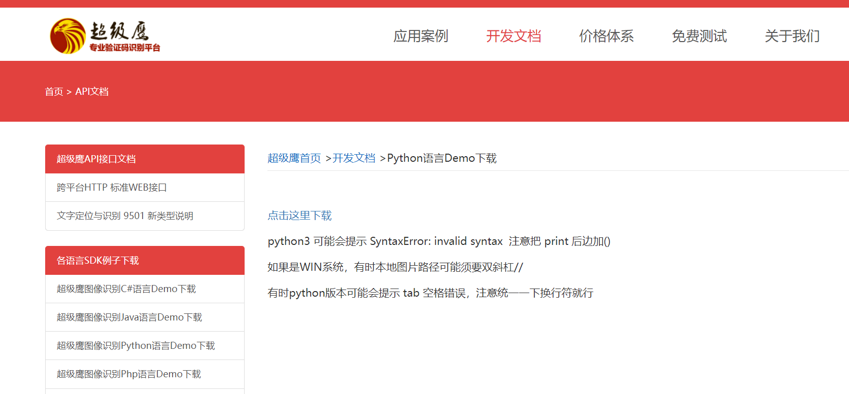Open 超级鹰图像识别C#语言Demo下载
This screenshot has width=849, height=394.
[145, 289]
